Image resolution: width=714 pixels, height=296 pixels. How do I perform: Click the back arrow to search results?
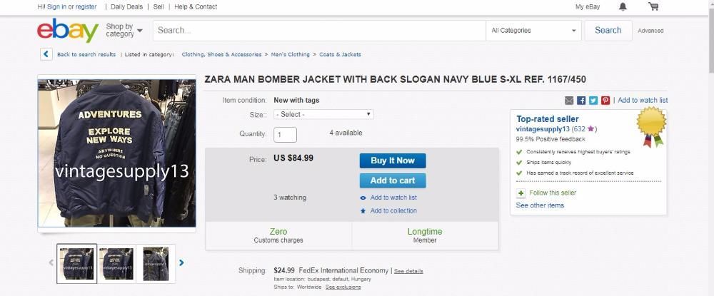46,54
